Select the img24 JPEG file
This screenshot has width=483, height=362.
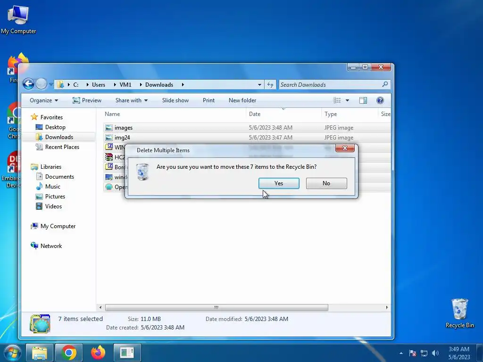tap(247, 137)
